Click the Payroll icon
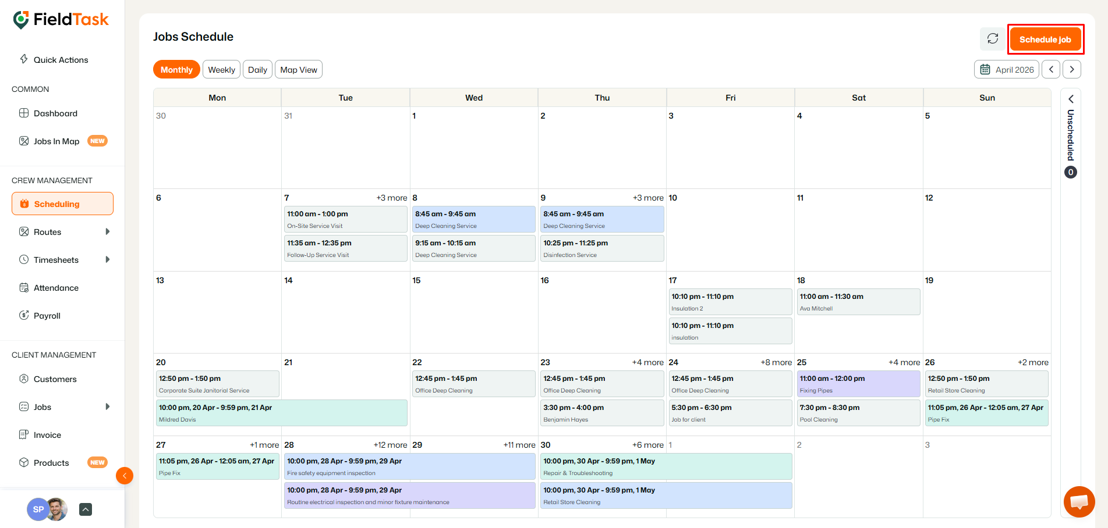This screenshot has height=528, width=1108. (x=24, y=315)
